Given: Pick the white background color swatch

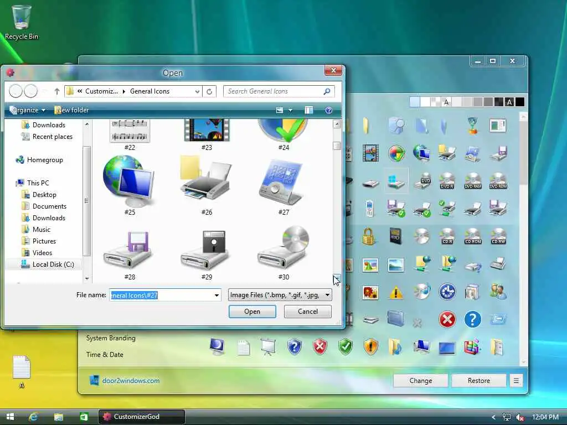Looking at the screenshot, I should tap(425, 102).
